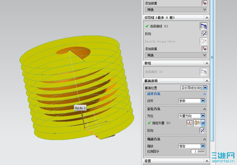Click the dialog vertical scrollbar

(212, 71)
